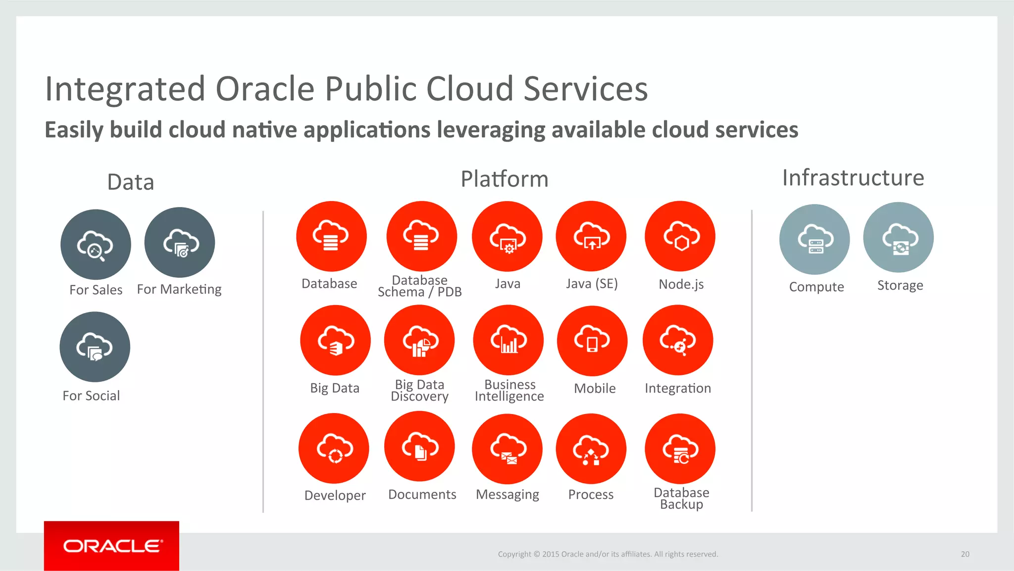Screen dimensions: 1014x571
Task: Open the Integration cloud icon
Action: [x=678, y=340]
